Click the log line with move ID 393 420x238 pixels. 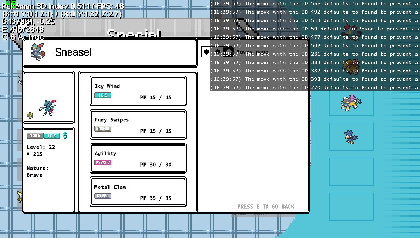tap(314, 79)
